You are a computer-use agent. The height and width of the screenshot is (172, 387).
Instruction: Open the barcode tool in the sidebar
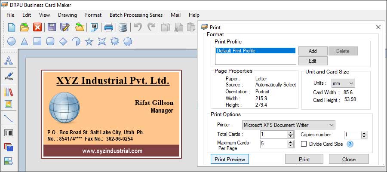click(x=8, y=133)
